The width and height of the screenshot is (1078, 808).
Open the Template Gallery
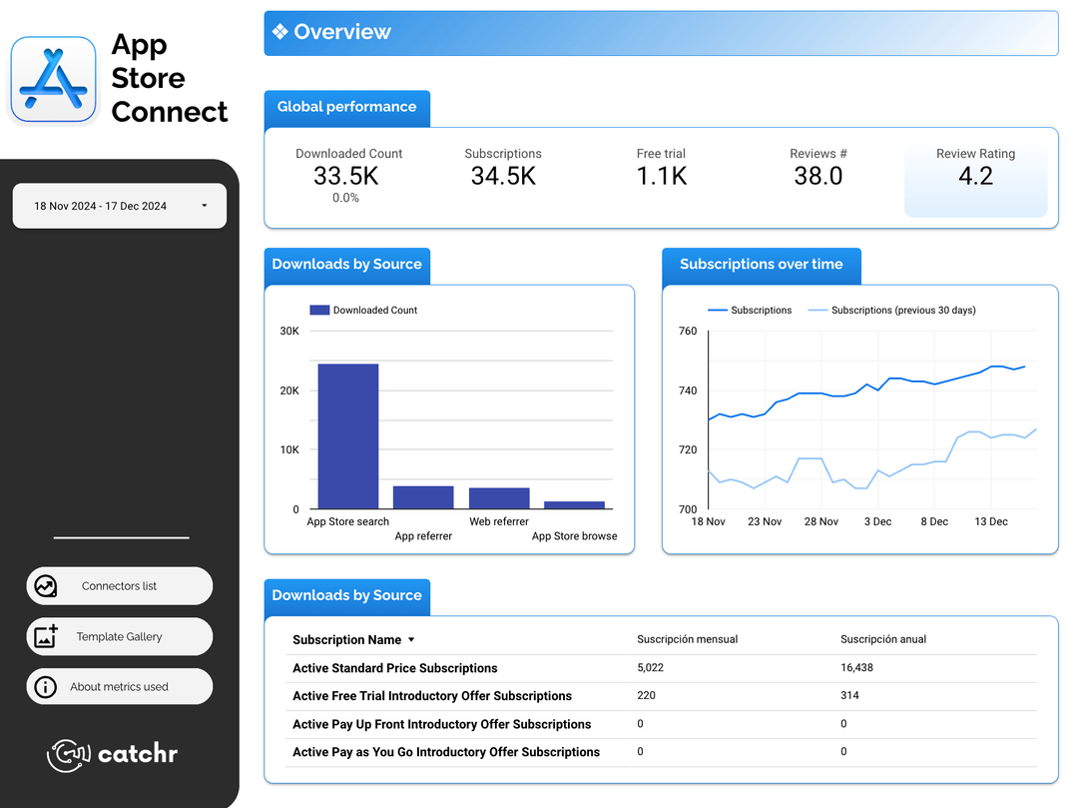tap(119, 636)
